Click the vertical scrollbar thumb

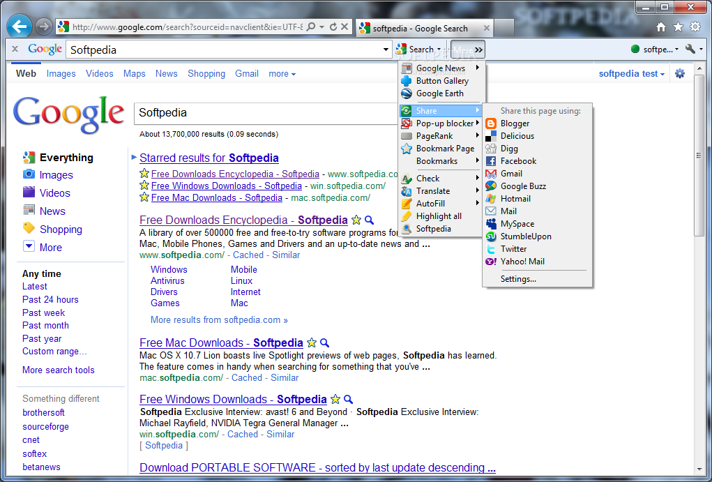(x=699, y=156)
